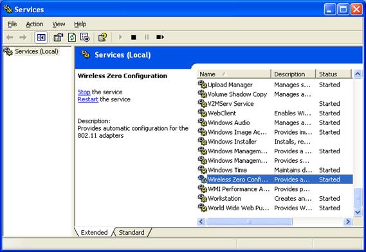Viewport: 366px width, 252px height.
Task: Click the Wireless Zero Configuration service icon
Action: [203, 180]
